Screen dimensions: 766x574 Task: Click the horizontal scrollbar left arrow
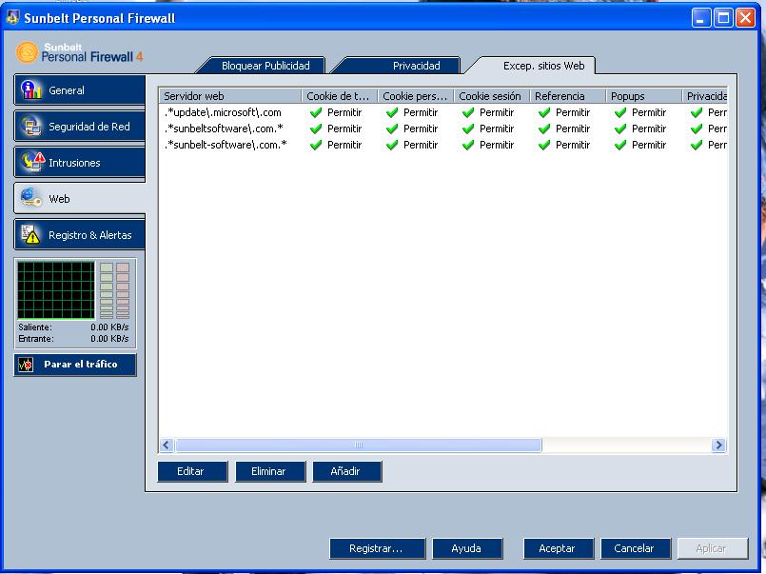pos(167,445)
